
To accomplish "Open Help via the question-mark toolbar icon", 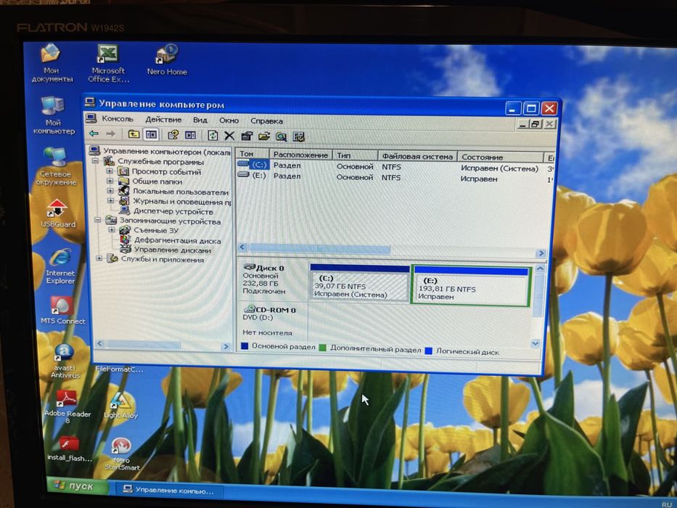I will pyautogui.click(x=173, y=135).
